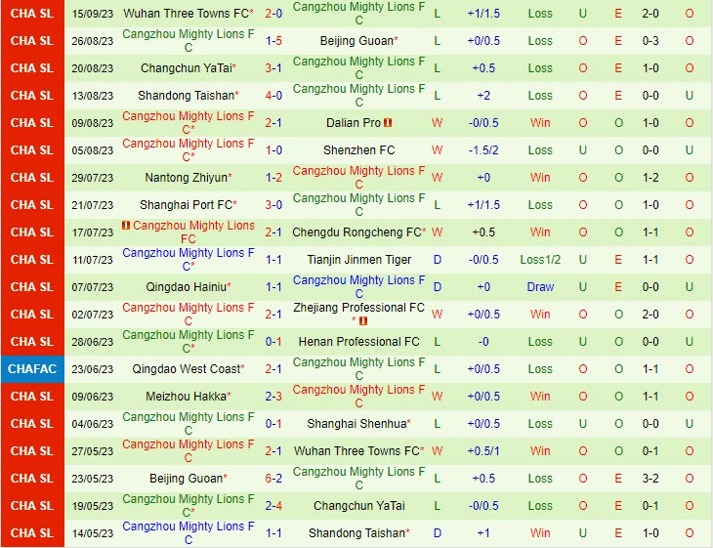Open Cangzhou Mighty Lions, home team on 28/06/23
Image resolution: width=713 pixels, height=548 pixels.
[x=189, y=342]
